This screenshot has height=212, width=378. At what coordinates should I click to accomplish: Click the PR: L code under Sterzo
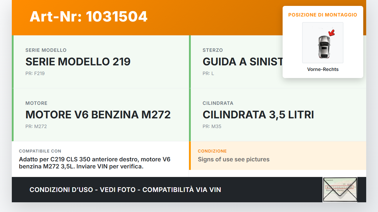pos(208,74)
